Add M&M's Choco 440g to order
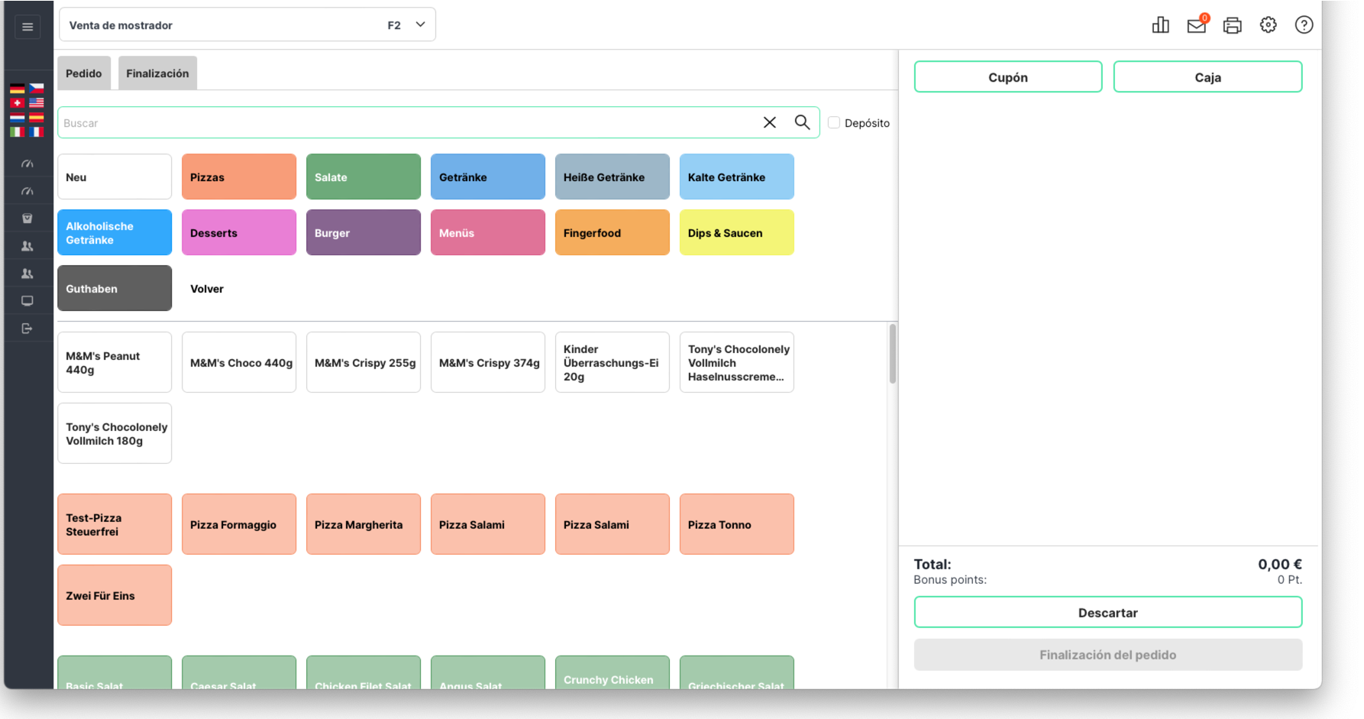The height and width of the screenshot is (719, 1364). pos(239,362)
